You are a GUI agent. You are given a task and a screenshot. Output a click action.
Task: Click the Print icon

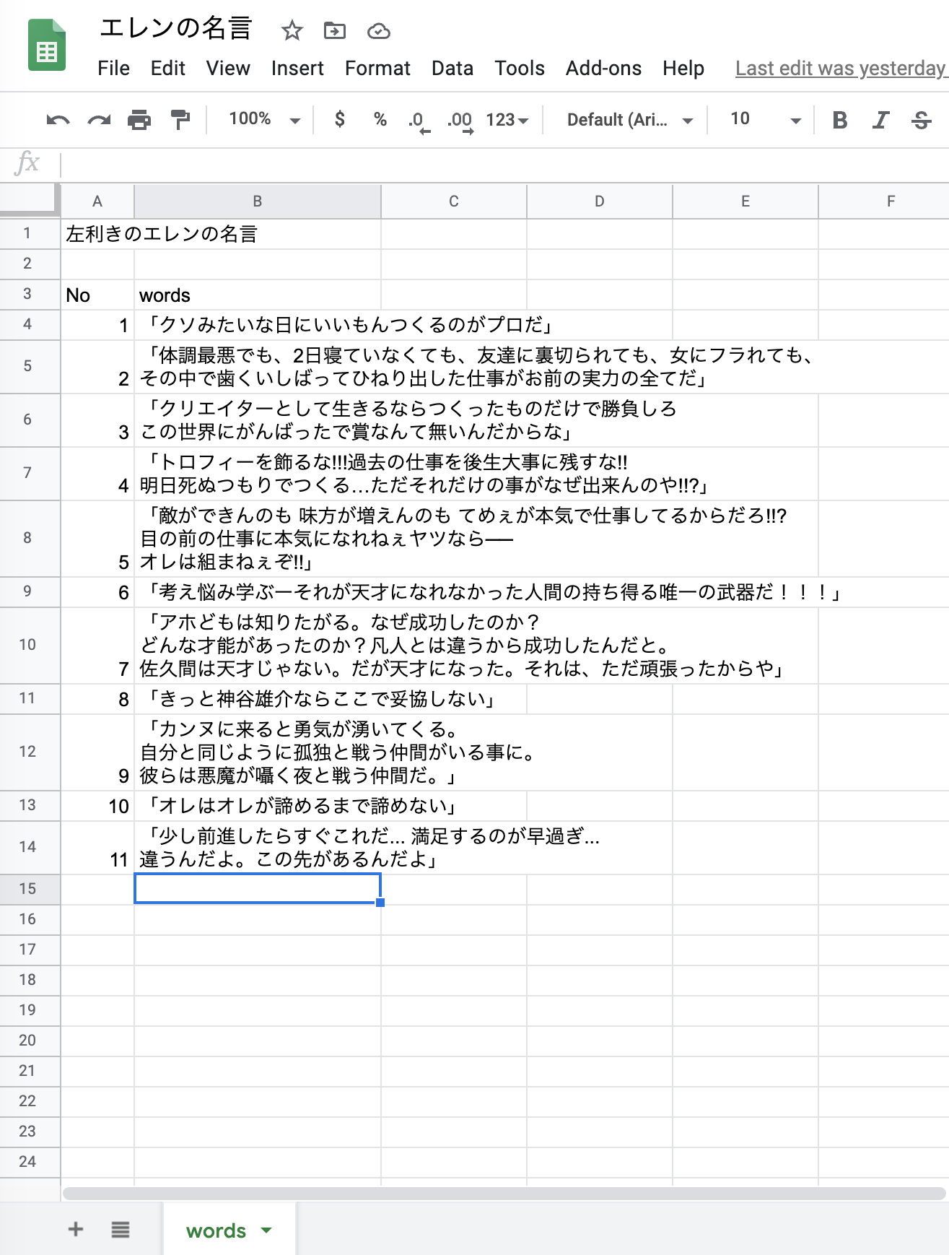tap(139, 120)
